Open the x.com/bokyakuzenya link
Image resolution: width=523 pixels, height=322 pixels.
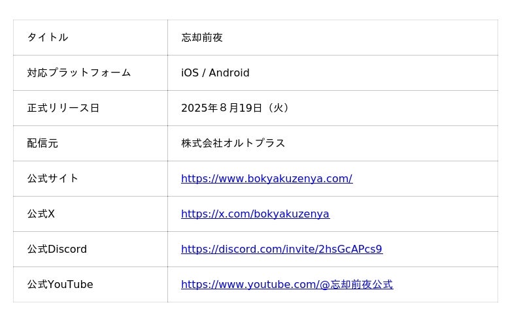click(x=255, y=214)
